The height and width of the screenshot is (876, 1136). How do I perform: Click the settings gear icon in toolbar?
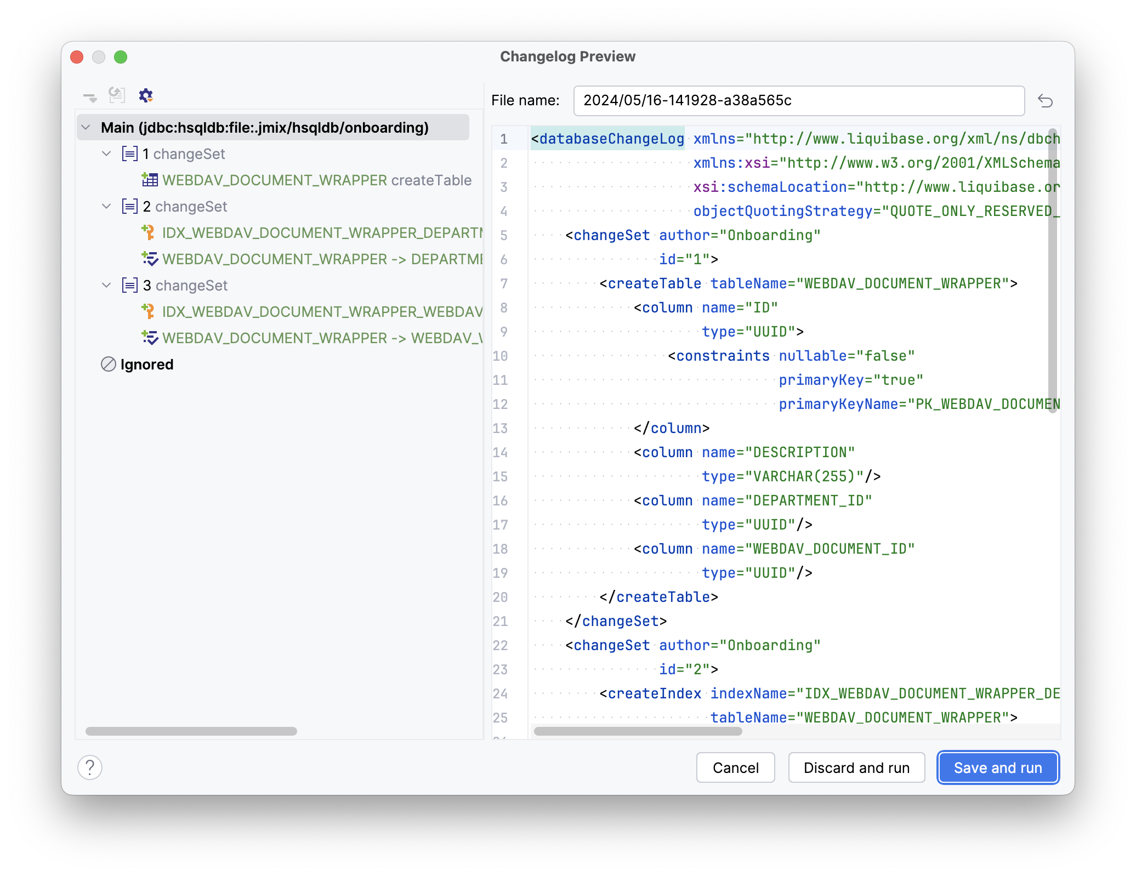coord(145,95)
